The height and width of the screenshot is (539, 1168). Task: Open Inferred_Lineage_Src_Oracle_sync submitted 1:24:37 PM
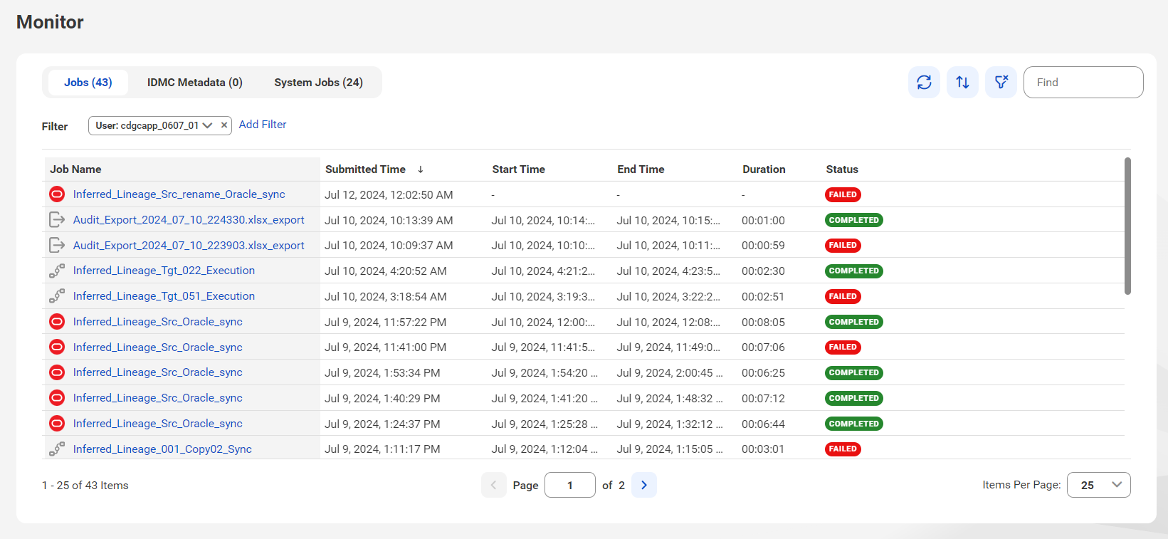158,424
